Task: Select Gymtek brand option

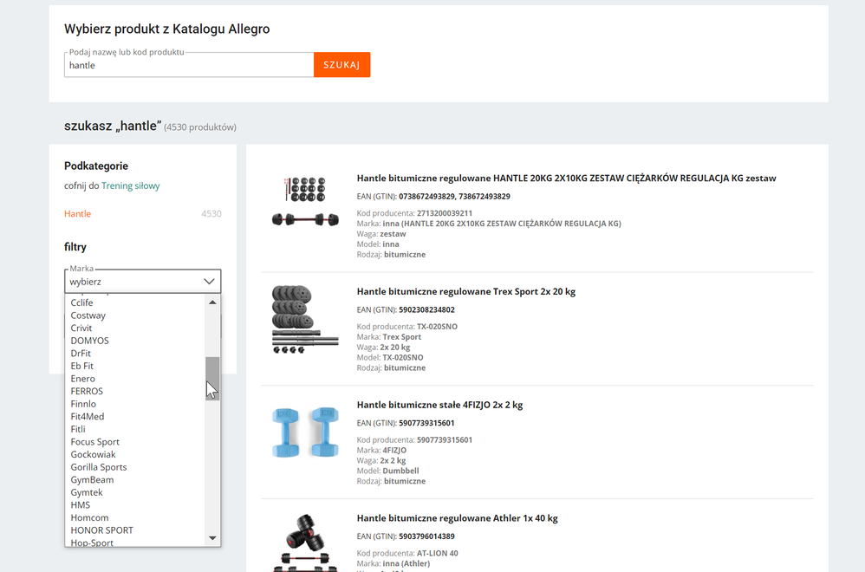Action: 87,493
